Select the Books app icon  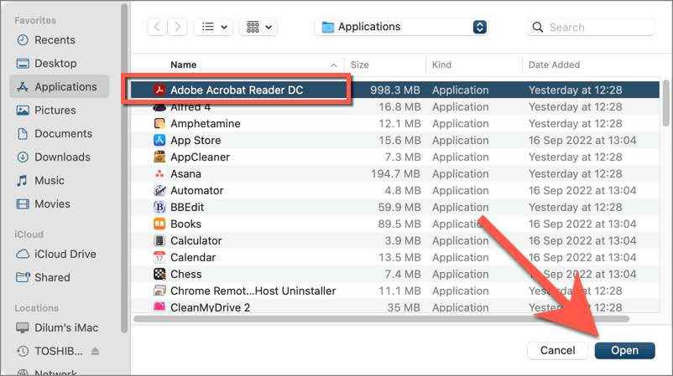click(x=159, y=224)
